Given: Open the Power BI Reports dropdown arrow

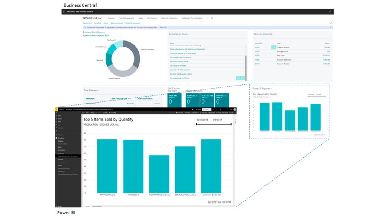Looking at the screenshot, I should [271, 89].
